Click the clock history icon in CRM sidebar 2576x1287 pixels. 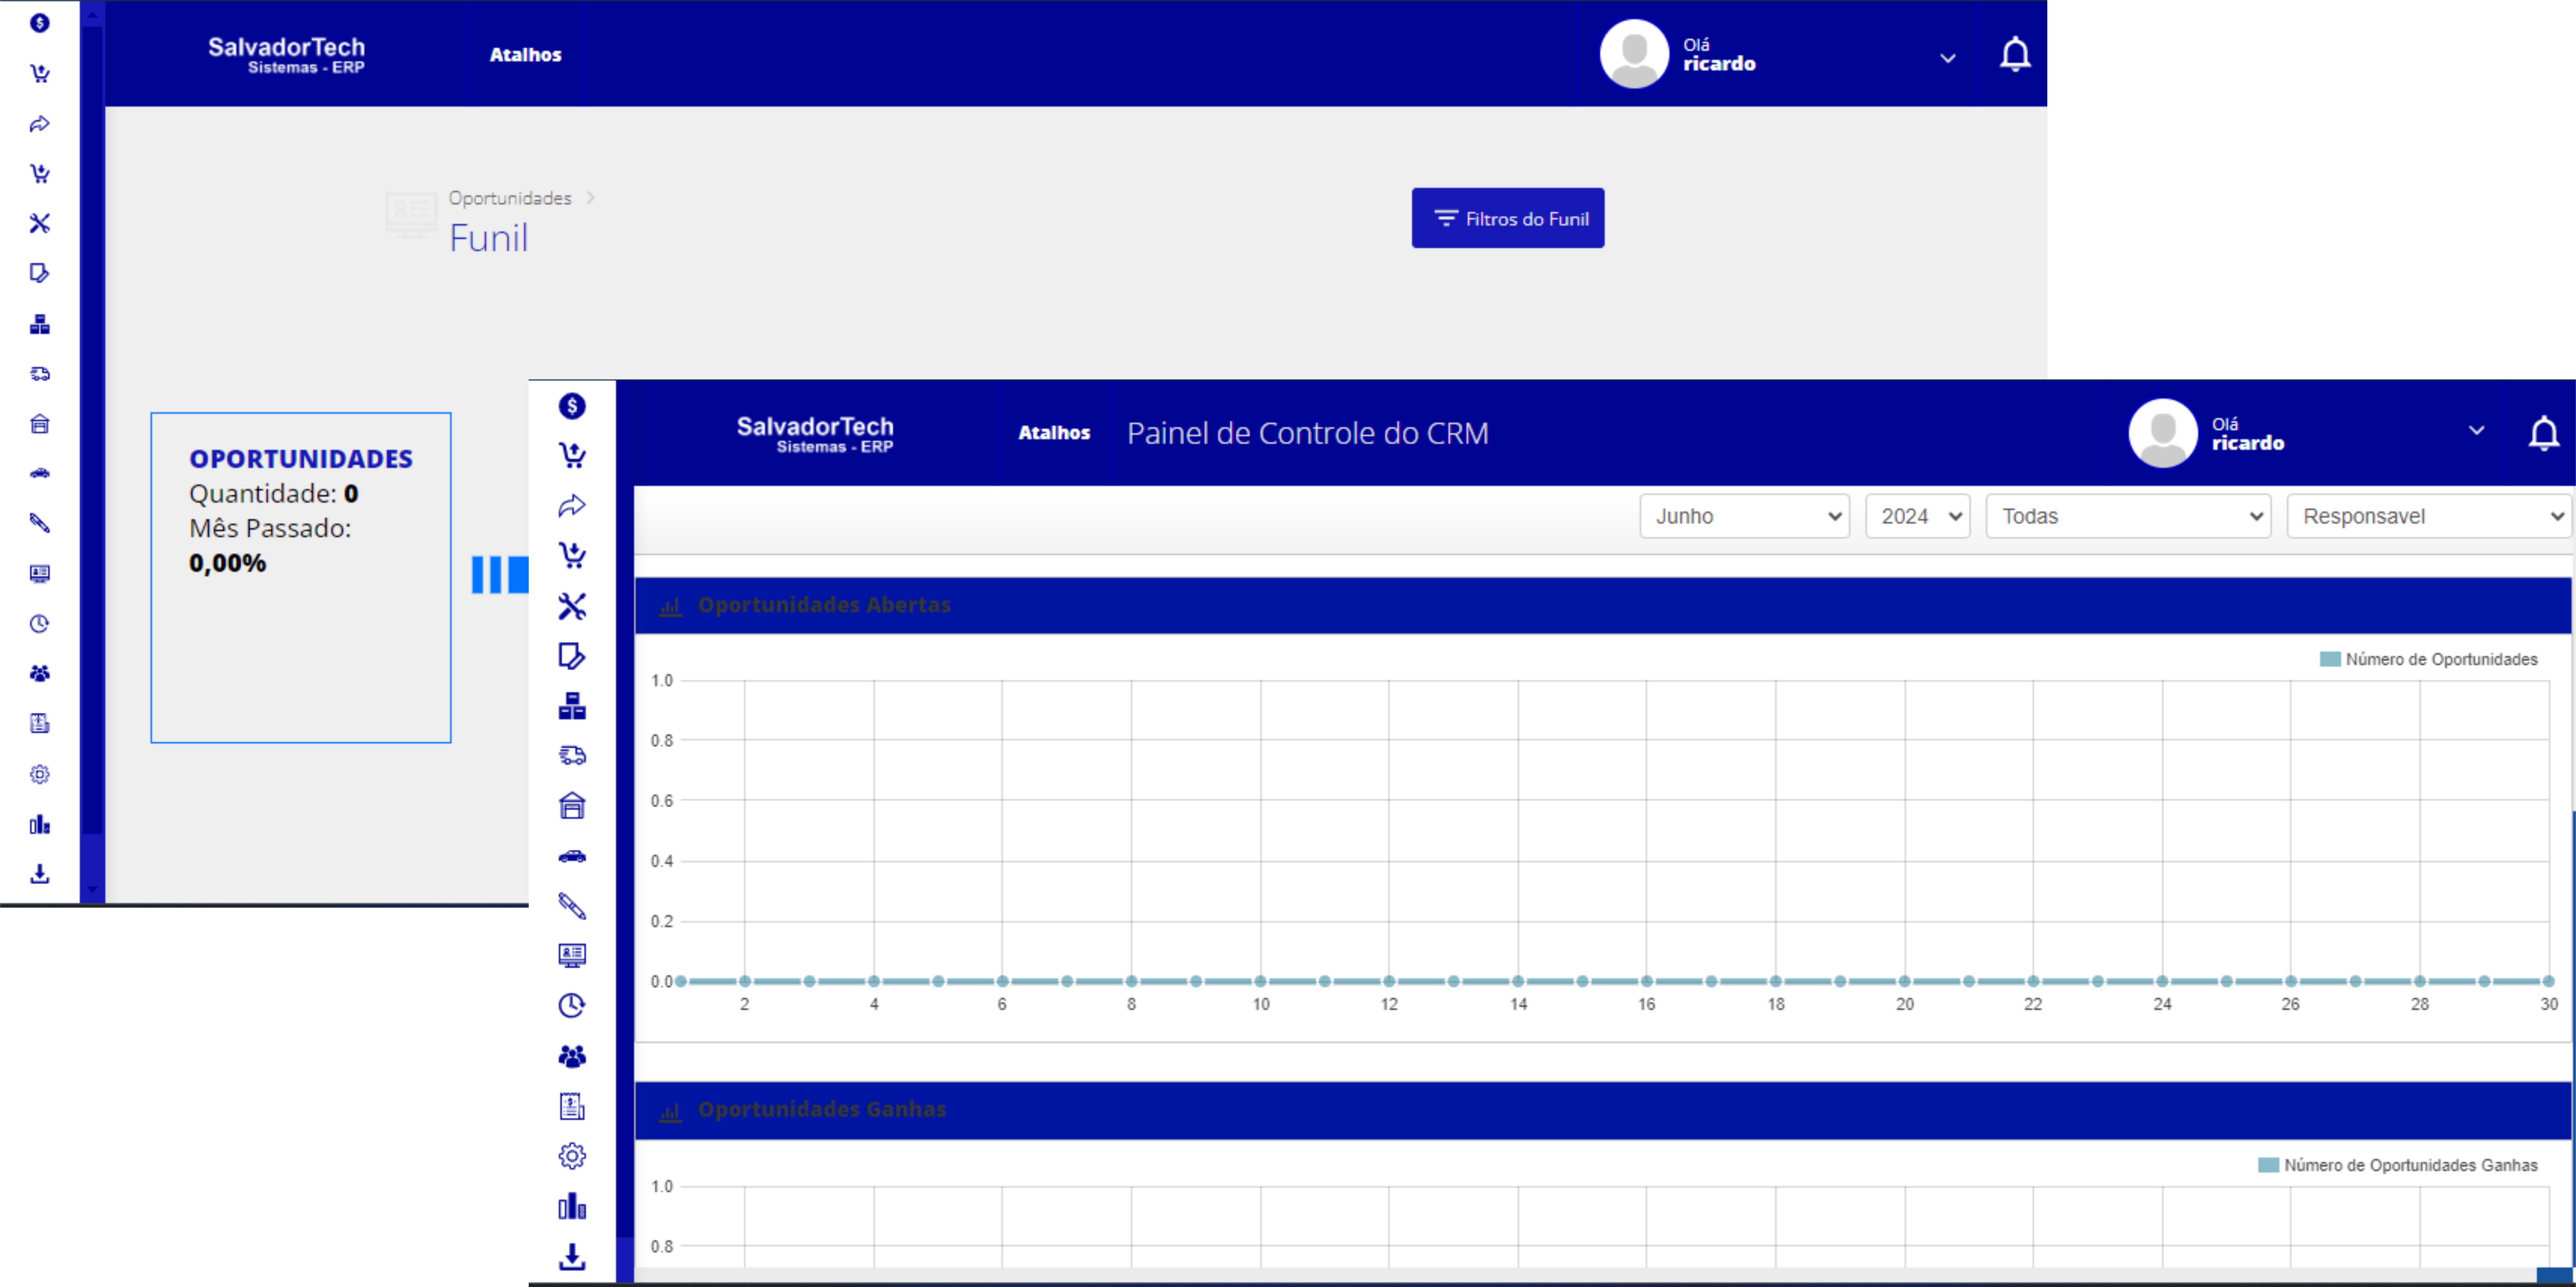572,1006
